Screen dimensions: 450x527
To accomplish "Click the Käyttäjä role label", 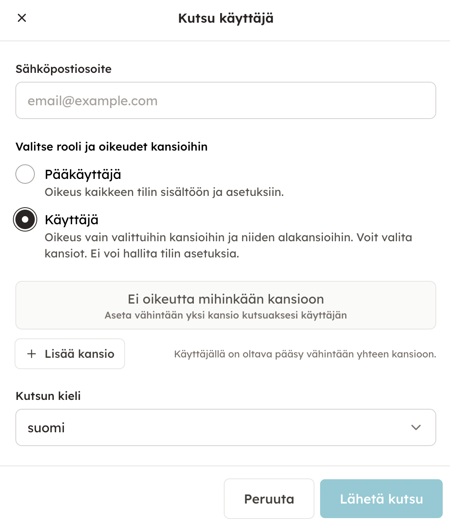I will tap(72, 220).
